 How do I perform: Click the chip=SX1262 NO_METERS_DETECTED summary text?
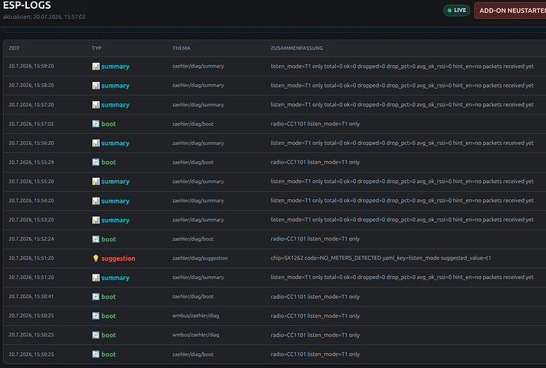click(x=381, y=259)
